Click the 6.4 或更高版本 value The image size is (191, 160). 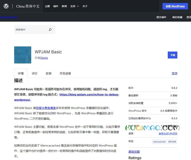169,111
